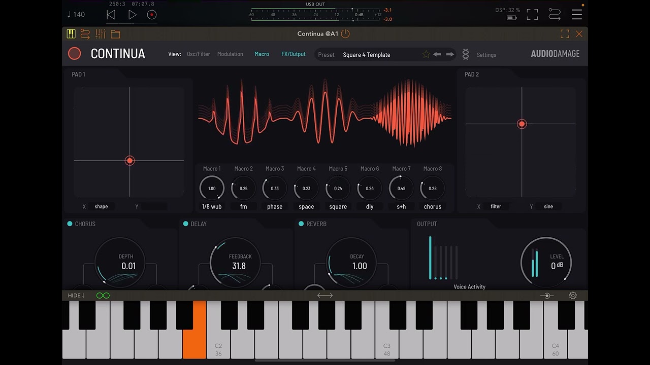Image resolution: width=650 pixels, height=365 pixels.
Task: Open Pad 1 empty Y assignment field
Action: (x=154, y=206)
